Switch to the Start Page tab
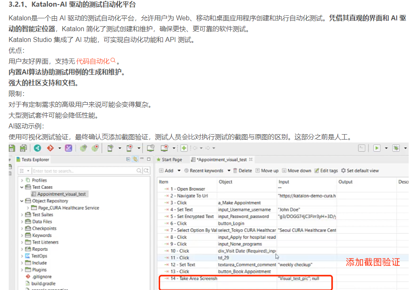This screenshot has width=417, height=290. (x=169, y=160)
